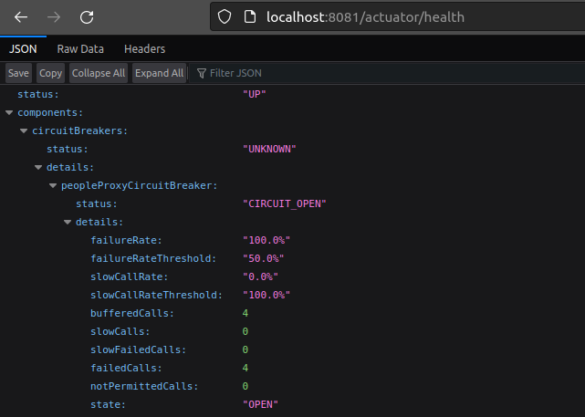585x417 pixels.
Task: Open the Headers tab
Action: point(144,49)
